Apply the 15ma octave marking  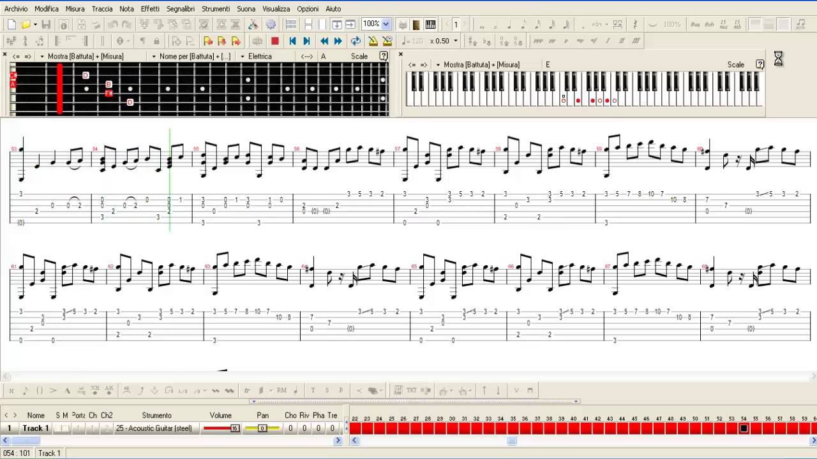[724, 25]
